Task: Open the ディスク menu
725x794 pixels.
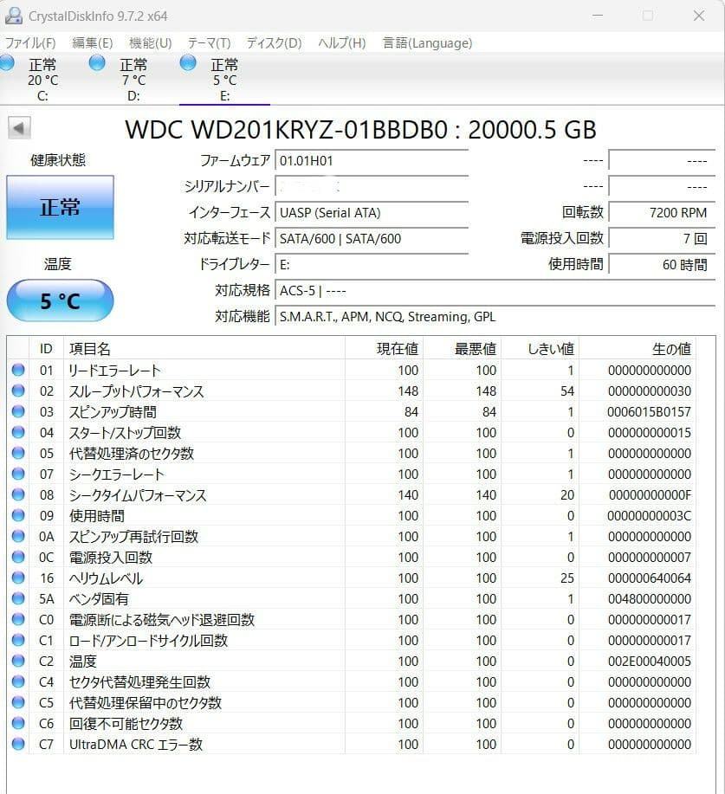Action: point(272,42)
